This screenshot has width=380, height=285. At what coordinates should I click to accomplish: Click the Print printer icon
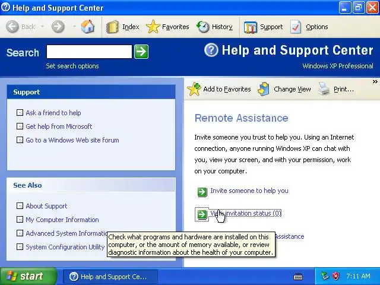324,89
